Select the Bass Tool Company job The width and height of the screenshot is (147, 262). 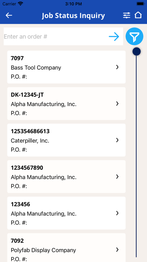pos(66,67)
